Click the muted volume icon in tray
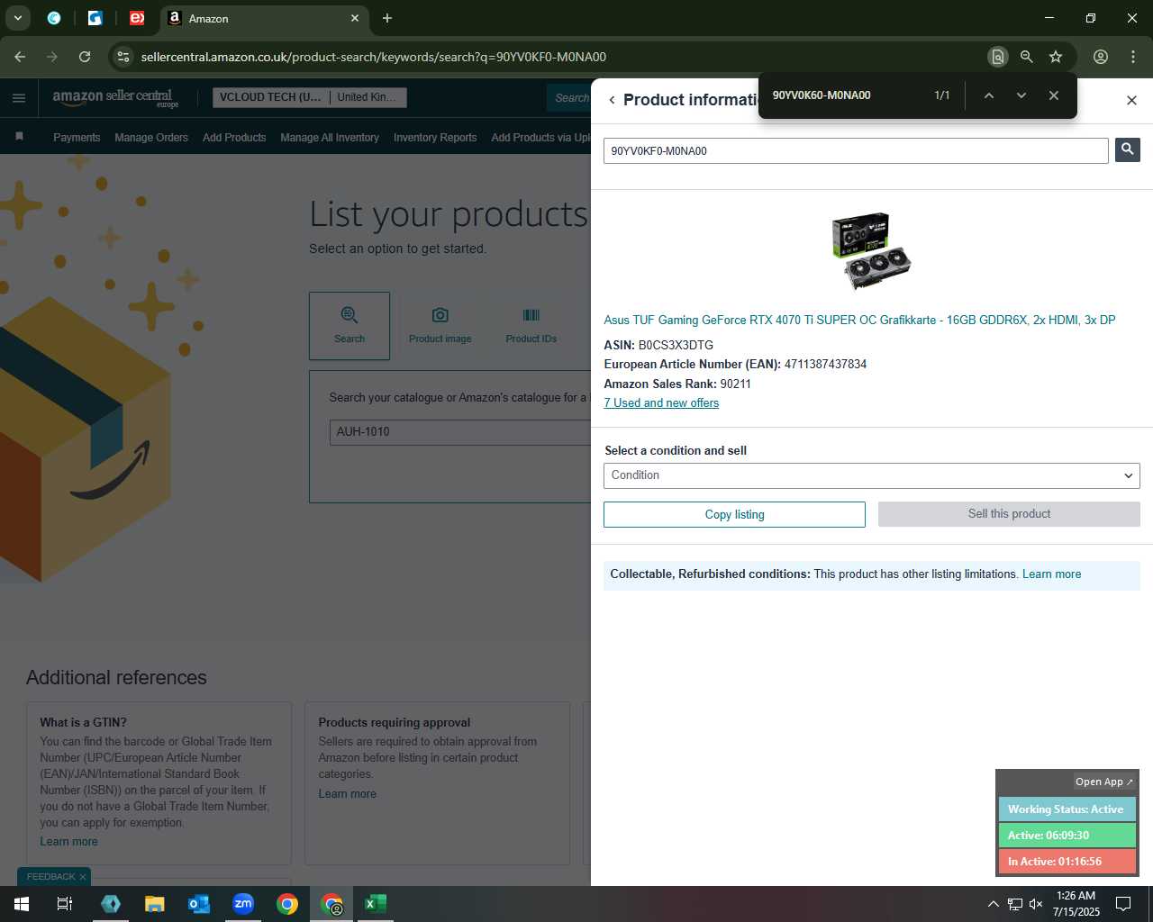Viewport: 1153px width, 922px height. coord(1036,904)
